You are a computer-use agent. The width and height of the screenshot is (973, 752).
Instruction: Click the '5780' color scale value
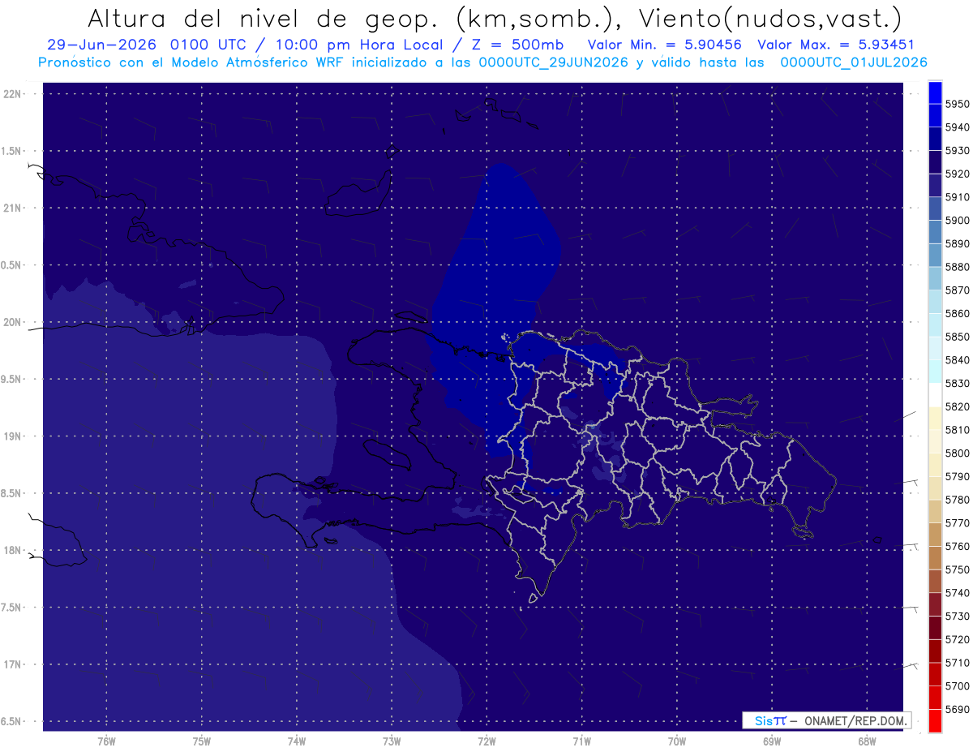point(958,500)
